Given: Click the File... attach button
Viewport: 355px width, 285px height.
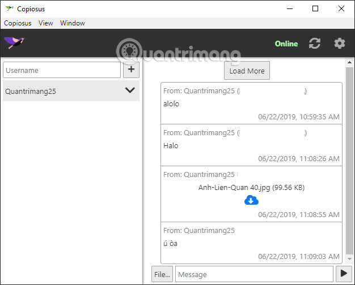Looking at the screenshot, I should pos(162,274).
